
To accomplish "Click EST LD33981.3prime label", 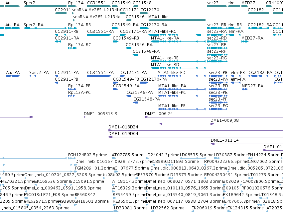I will pos(131,208).
